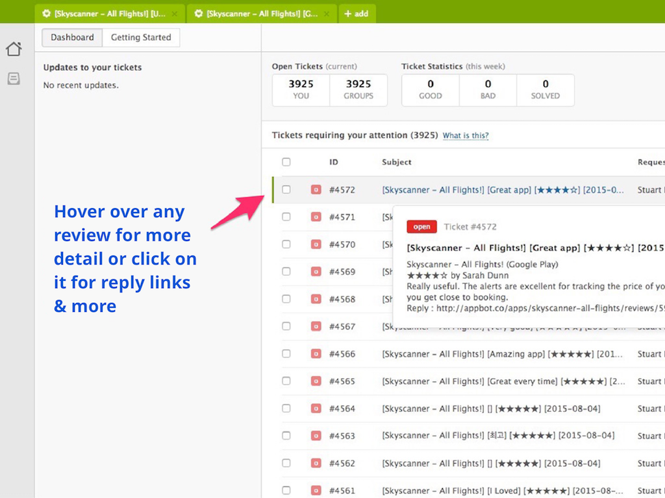Click open status icon for ticket #4566
Screen dimensions: 665x498
tap(316, 354)
